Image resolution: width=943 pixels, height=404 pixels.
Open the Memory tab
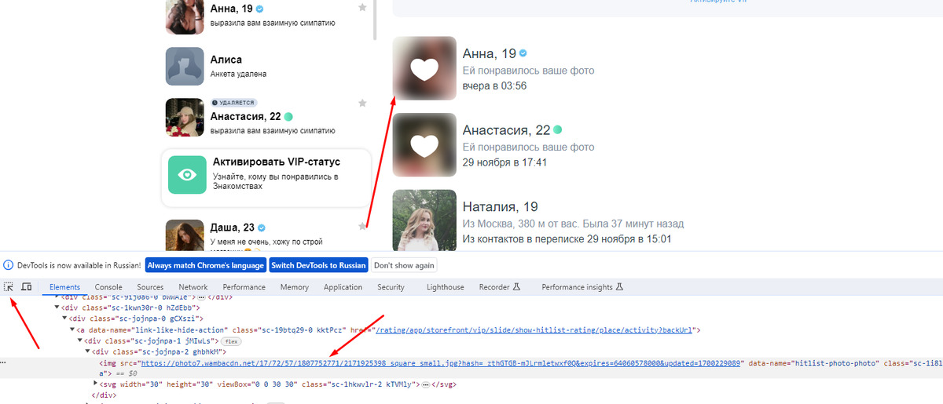tap(295, 287)
